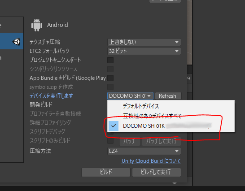
Task: Click the プロファイラーを自動接続 label
Action: (55, 114)
